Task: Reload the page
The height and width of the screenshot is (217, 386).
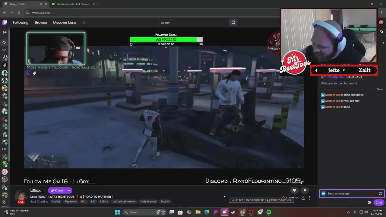Action: point(19,13)
